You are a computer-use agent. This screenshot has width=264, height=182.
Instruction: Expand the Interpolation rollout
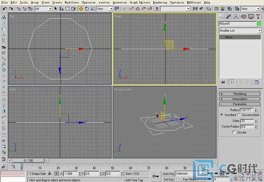240,99
